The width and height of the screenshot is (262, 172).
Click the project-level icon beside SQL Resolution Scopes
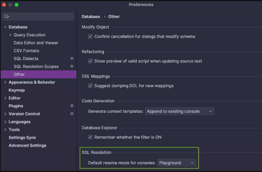[72, 66]
